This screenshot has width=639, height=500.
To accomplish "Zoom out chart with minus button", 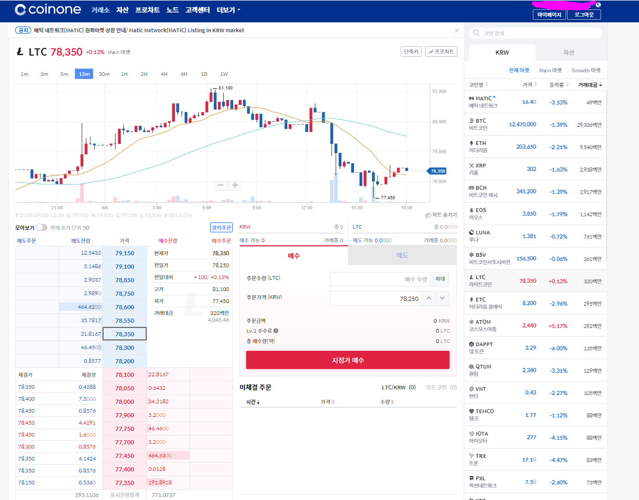I will pos(221,185).
